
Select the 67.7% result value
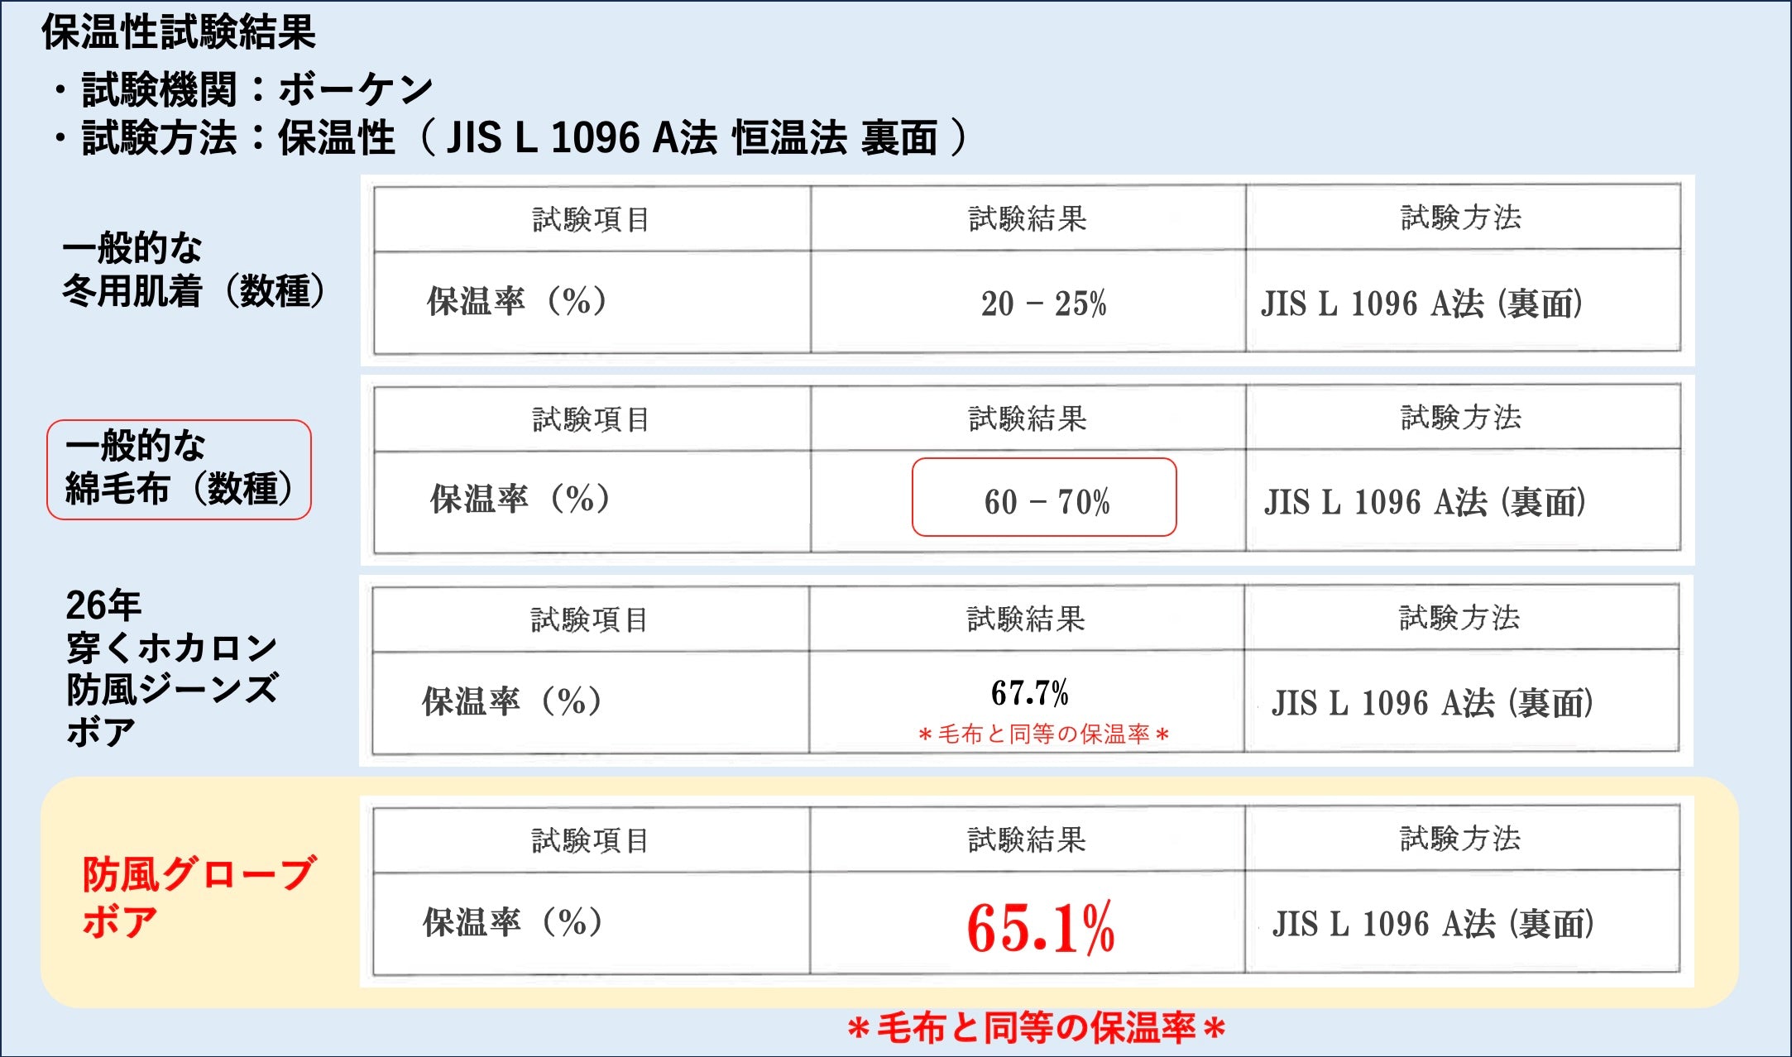1030,692
